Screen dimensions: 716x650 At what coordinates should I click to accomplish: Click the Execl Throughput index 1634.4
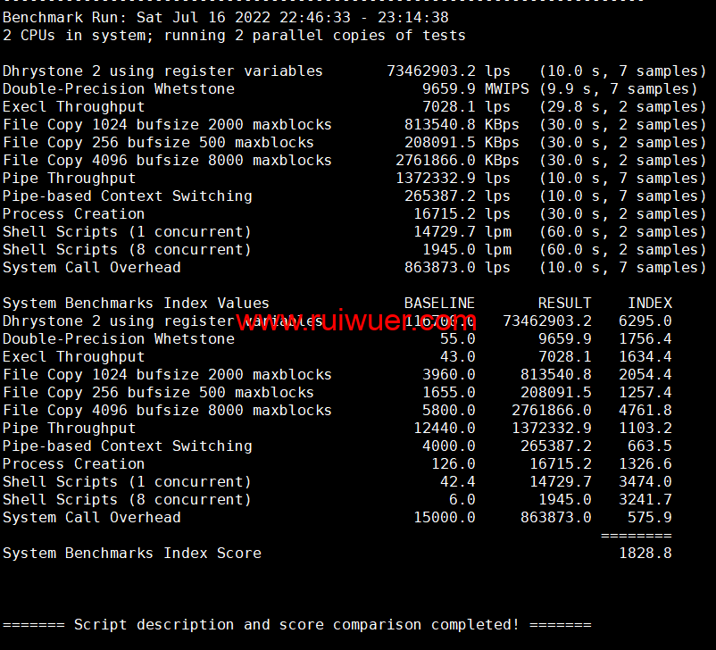click(x=645, y=357)
